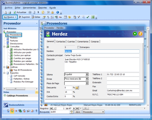Click the printer icon in top toolbar

(9, 12)
